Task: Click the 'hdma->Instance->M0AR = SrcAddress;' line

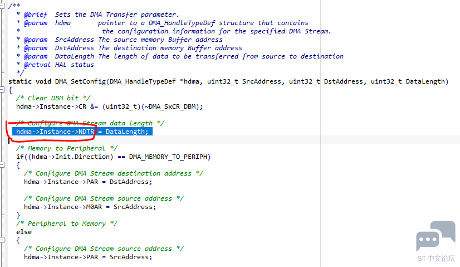Action: (90, 207)
